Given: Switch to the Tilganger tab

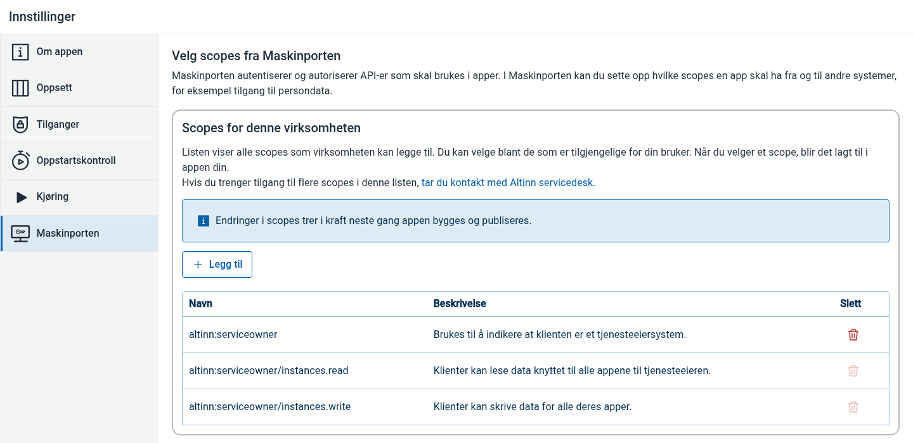Looking at the screenshot, I should click(79, 125).
